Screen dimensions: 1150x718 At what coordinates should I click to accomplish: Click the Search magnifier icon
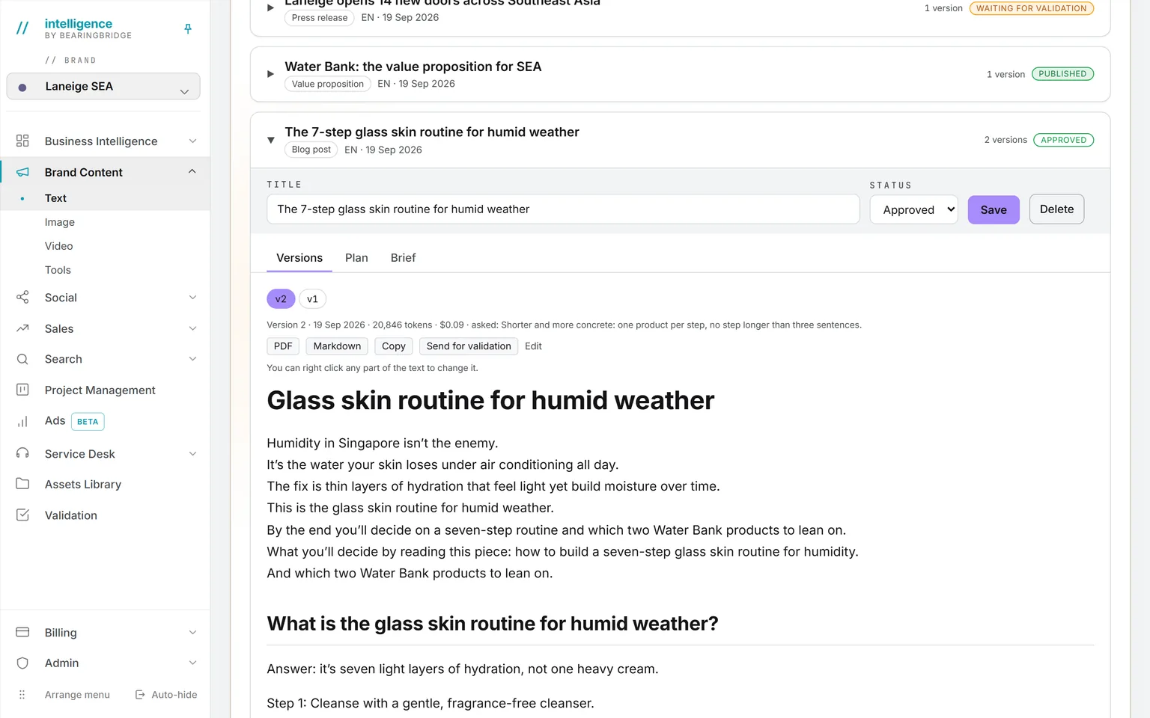22,359
